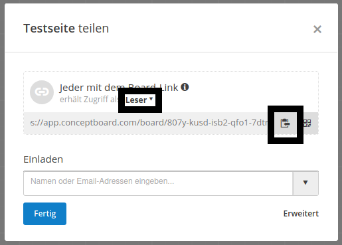Dismiss the dialog with the X icon
Viewport: 342px width, 245px height.
(x=317, y=29)
